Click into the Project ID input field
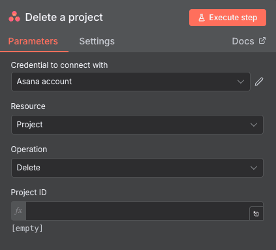 click(x=138, y=211)
